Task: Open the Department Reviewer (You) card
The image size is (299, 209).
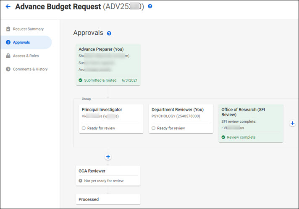Action: (181, 119)
